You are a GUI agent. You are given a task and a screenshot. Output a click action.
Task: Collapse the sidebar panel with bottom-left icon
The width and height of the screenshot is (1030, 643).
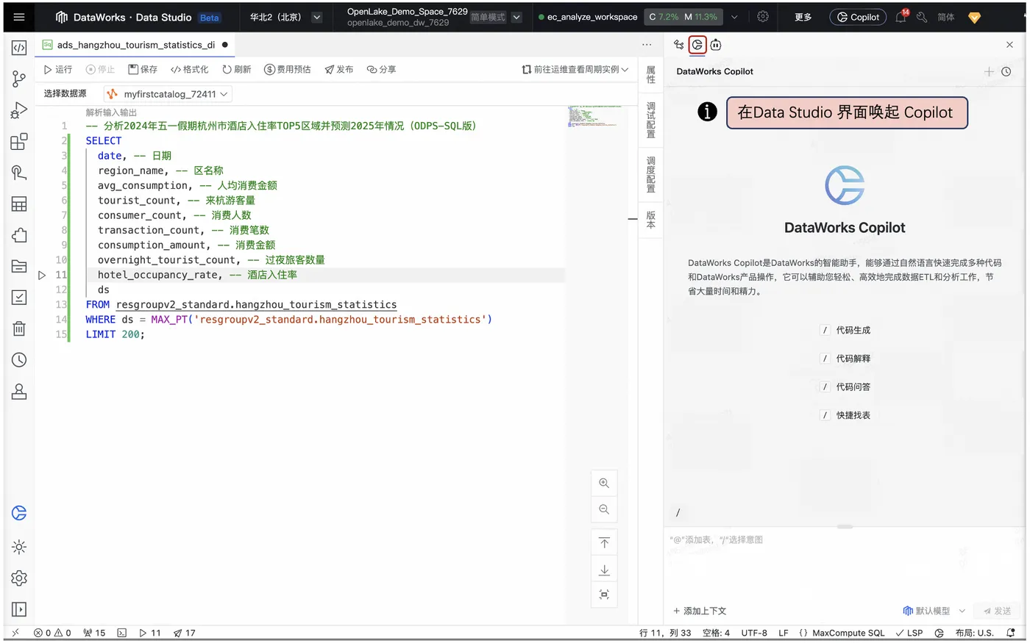(20, 609)
